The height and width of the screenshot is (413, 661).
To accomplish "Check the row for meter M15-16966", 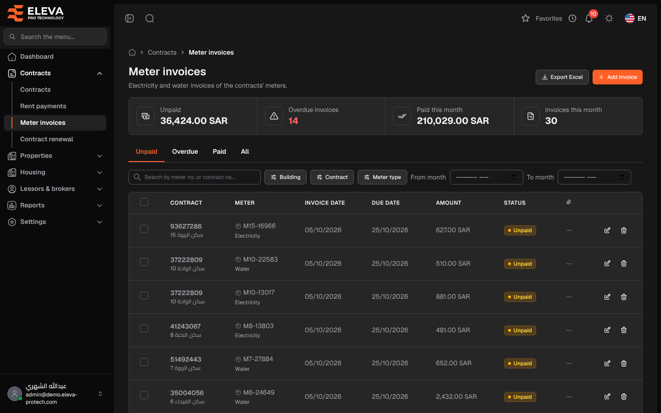I will 144,229.
